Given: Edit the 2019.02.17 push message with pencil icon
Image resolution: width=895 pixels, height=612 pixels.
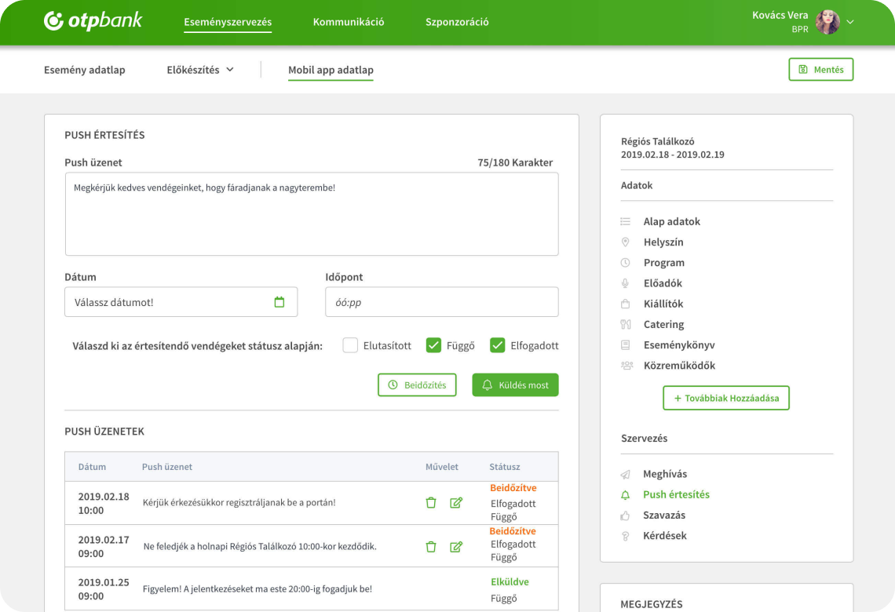Looking at the screenshot, I should [x=456, y=546].
